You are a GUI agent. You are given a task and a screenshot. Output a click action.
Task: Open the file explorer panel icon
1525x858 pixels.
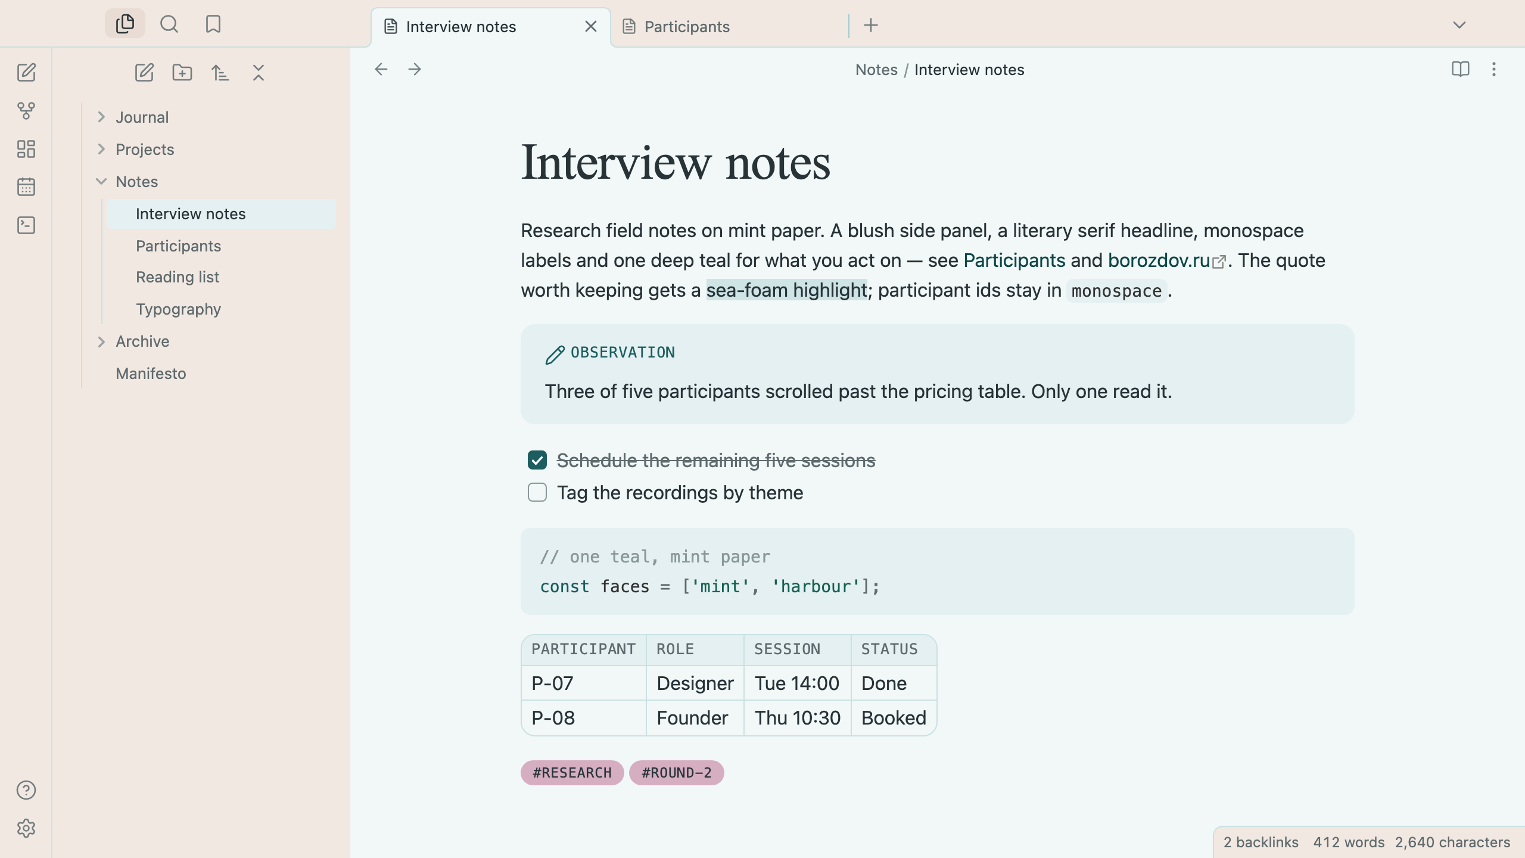[125, 24]
